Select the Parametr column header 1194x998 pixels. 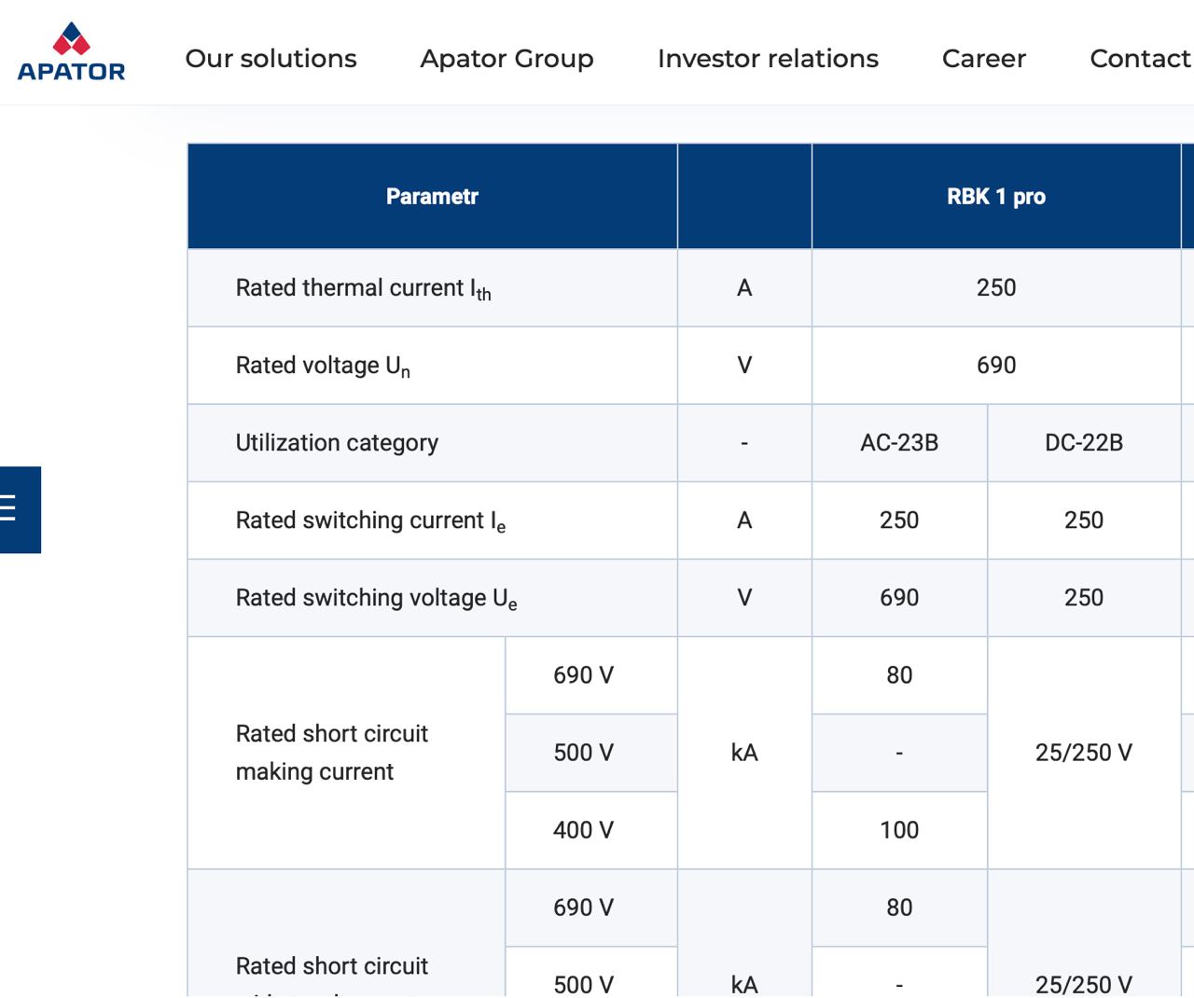(432, 196)
